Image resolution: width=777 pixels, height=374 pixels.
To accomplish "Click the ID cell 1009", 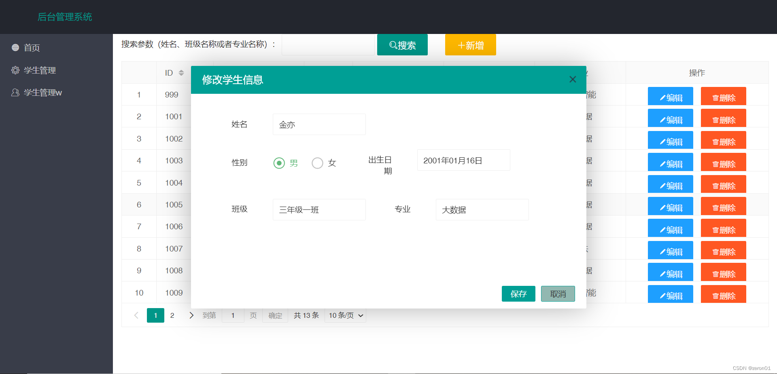I will [174, 293].
